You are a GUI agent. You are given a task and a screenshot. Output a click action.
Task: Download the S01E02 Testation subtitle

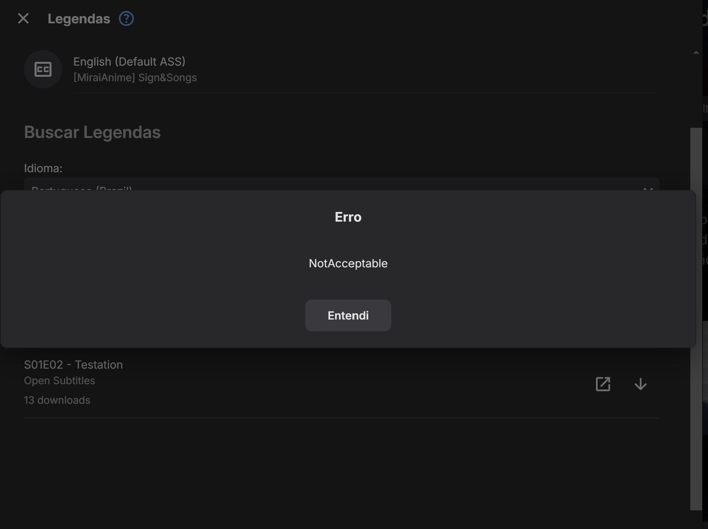tap(641, 384)
